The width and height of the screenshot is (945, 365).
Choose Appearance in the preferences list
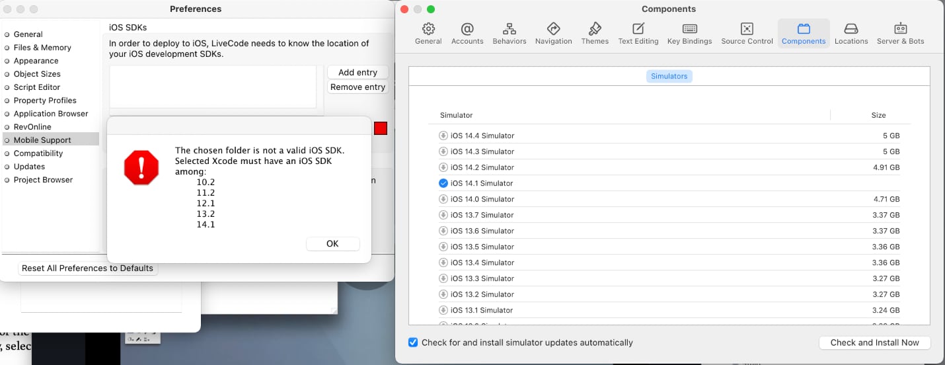[x=36, y=61]
